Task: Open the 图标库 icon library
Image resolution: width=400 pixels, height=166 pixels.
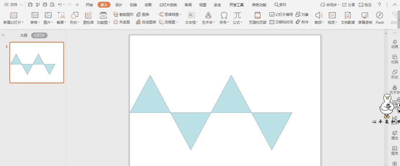Action: click(88, 18)
